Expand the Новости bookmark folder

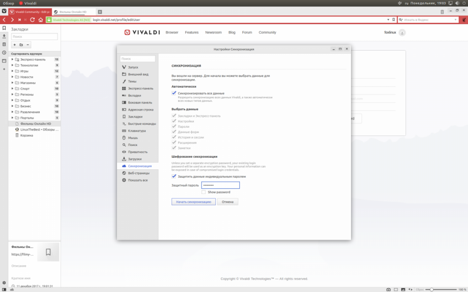point(12,77)
